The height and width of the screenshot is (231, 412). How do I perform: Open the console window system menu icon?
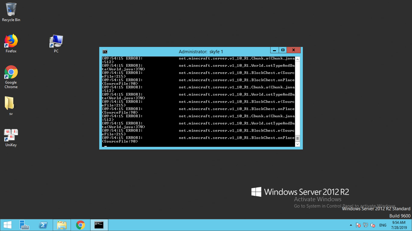click(x=105, y=52)
